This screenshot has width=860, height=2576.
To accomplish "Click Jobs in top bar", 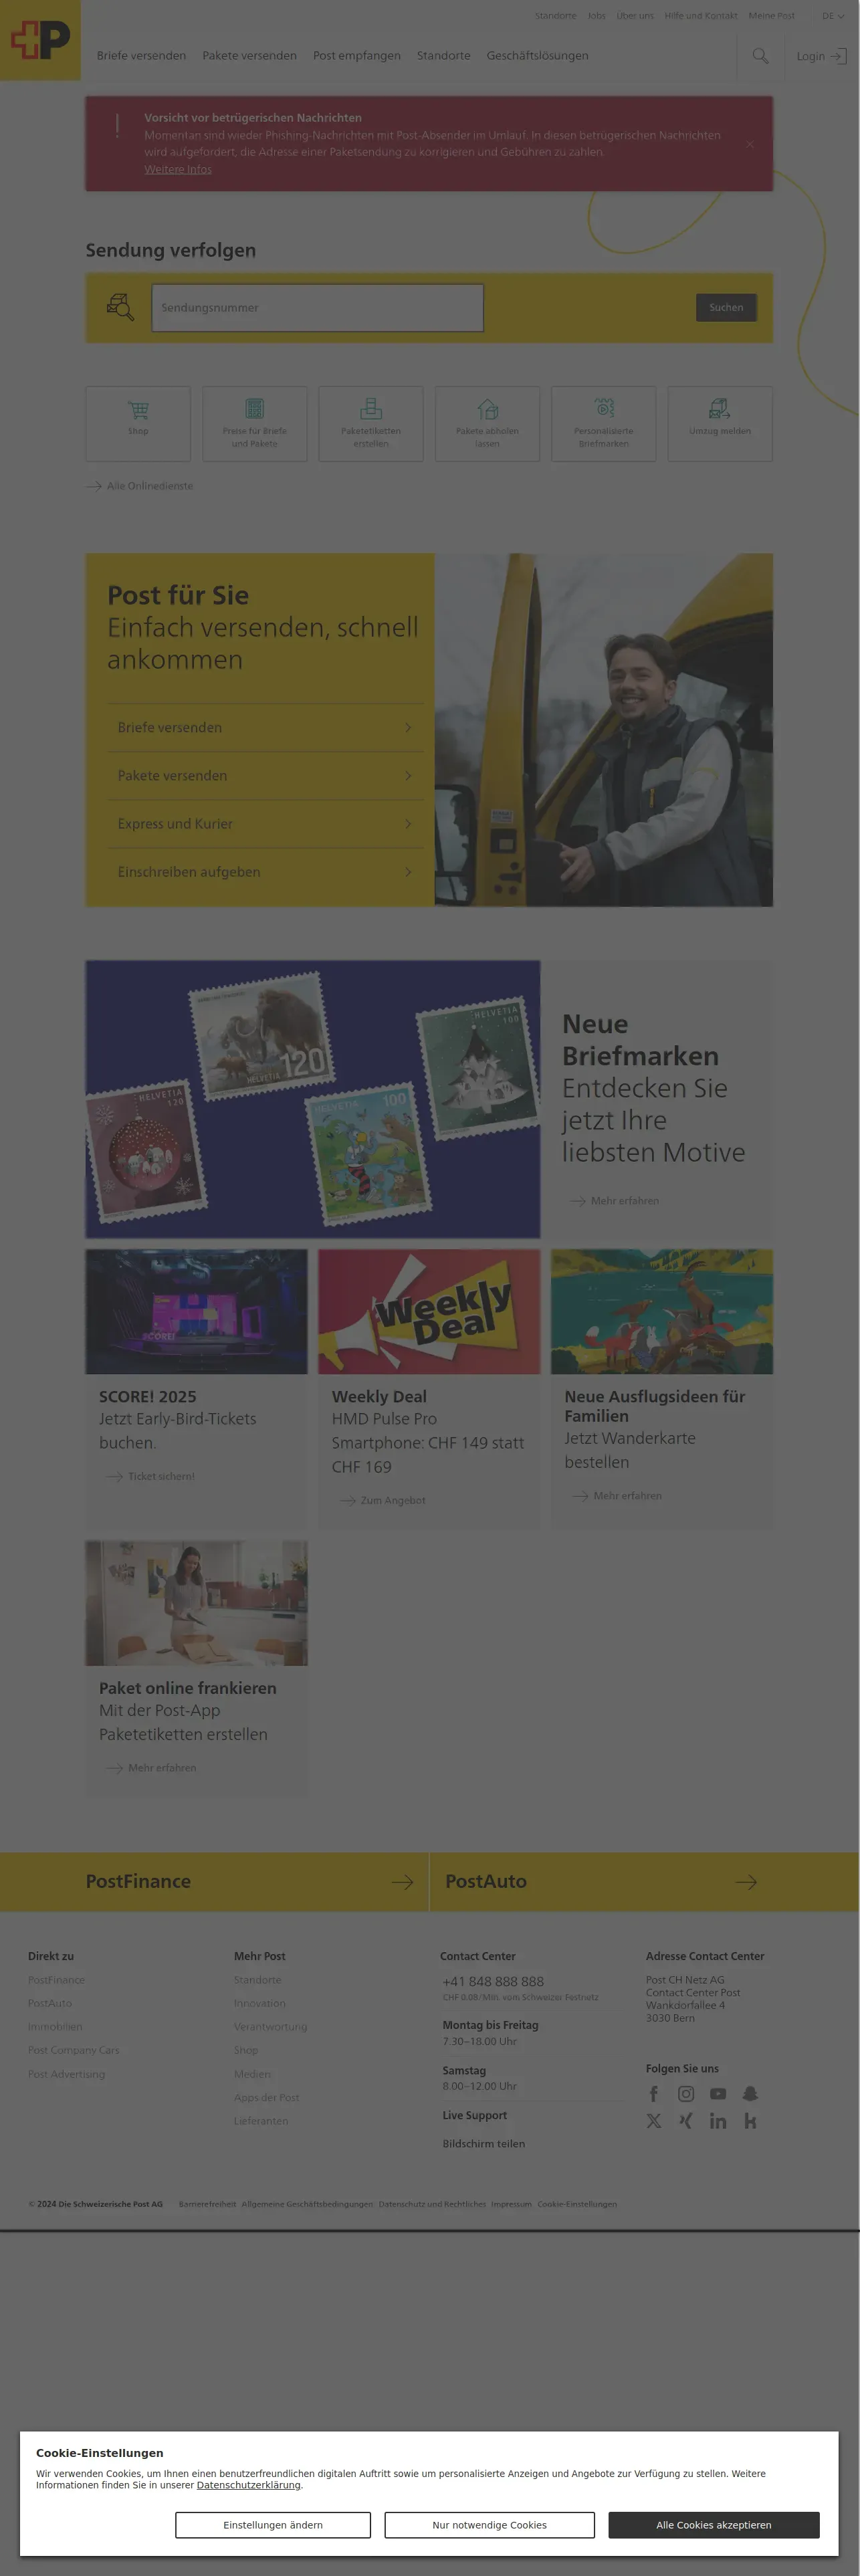I will (x=597, y=16).
